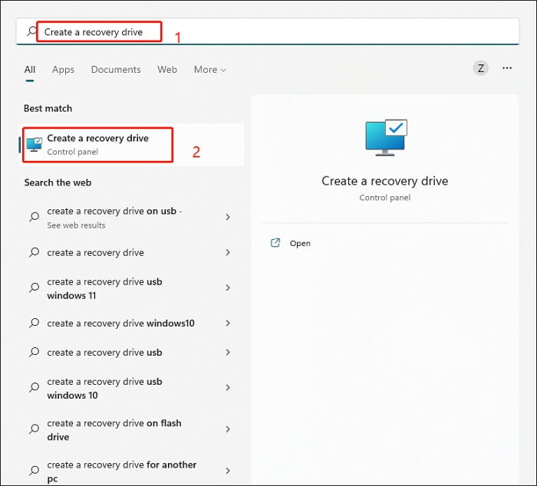Expand chevron for 'windows10' suggestion
The height and width of the screenshot is (486, 537).
(x=228, y=323)
